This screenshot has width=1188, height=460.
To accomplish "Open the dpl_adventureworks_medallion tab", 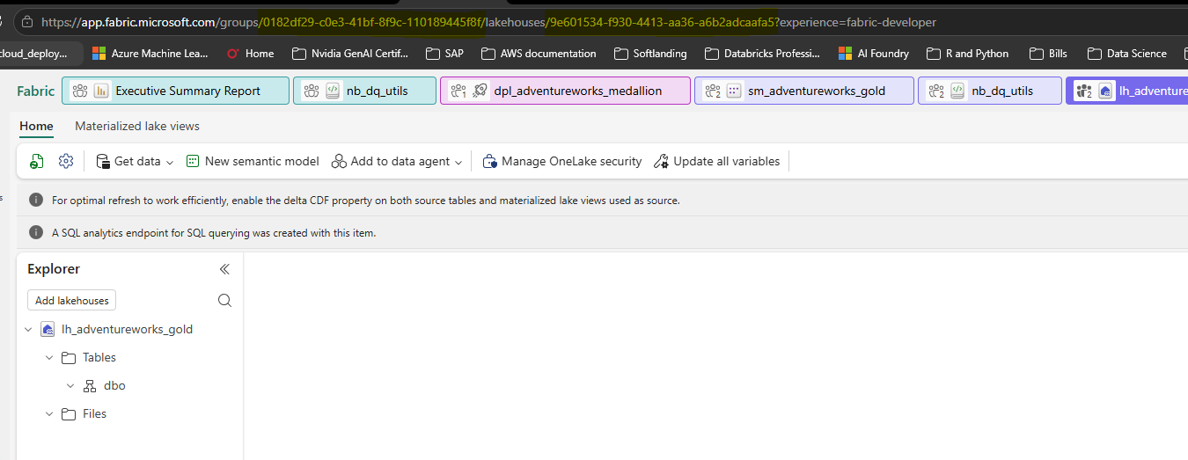I will (x=565, y=91).
